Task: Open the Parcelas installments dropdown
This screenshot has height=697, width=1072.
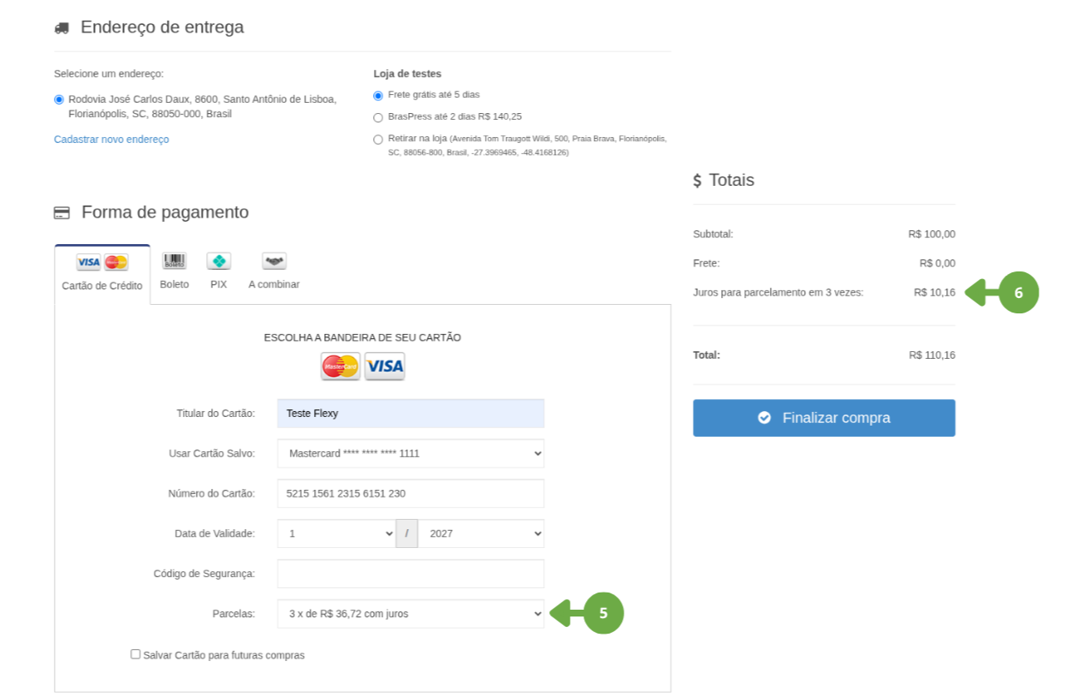Action: click(411, 614)
